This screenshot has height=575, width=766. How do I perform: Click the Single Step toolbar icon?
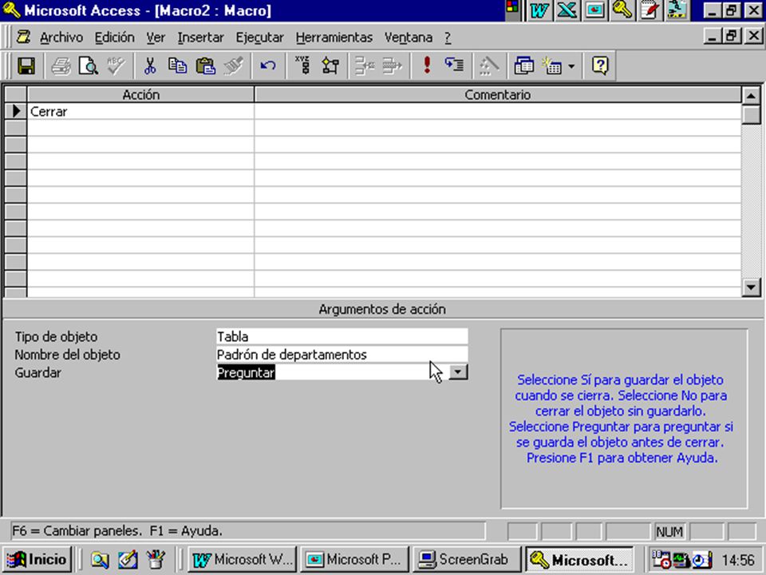[454, 65]
